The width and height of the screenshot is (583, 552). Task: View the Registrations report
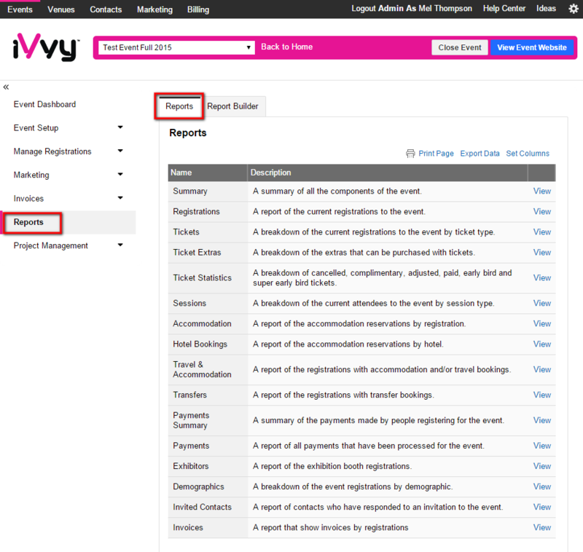pos(541,211)
